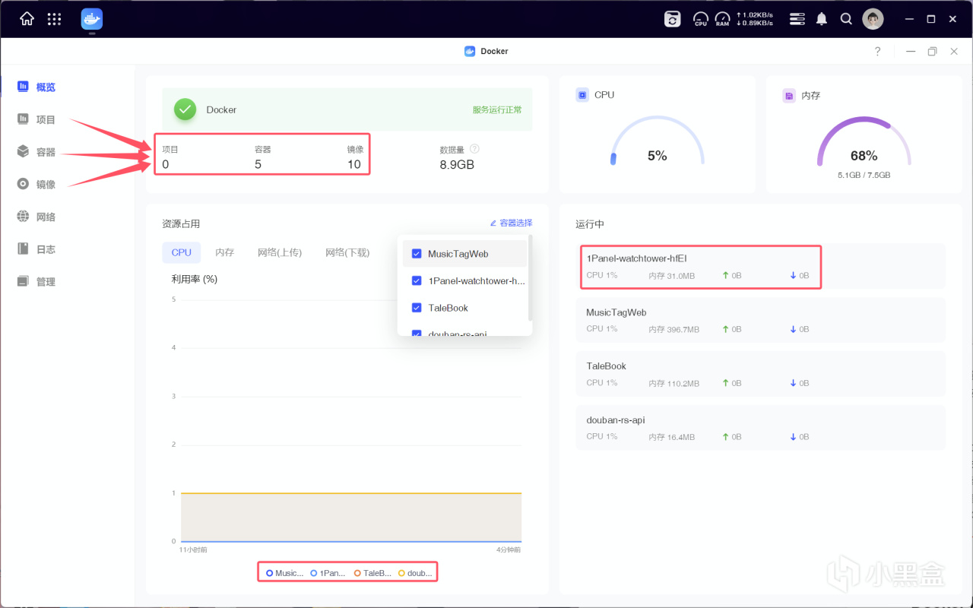Screen dimensions: 973x608
Task: Toggle the Music... series in chart legend
Action: pos(285,573)
